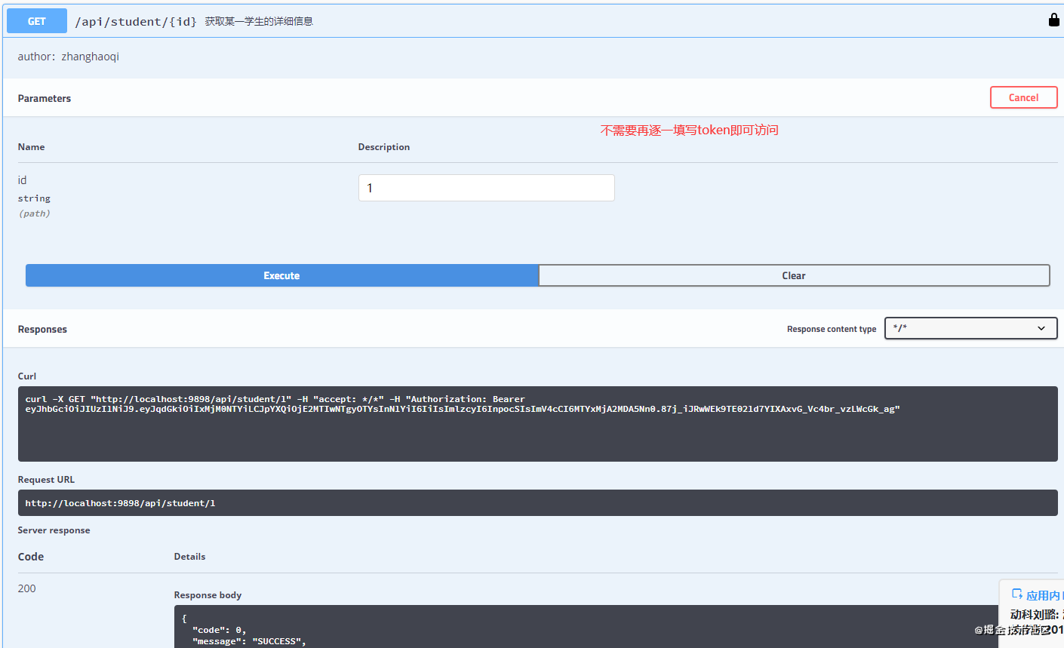Click the Cancel button

(1023, 97)
